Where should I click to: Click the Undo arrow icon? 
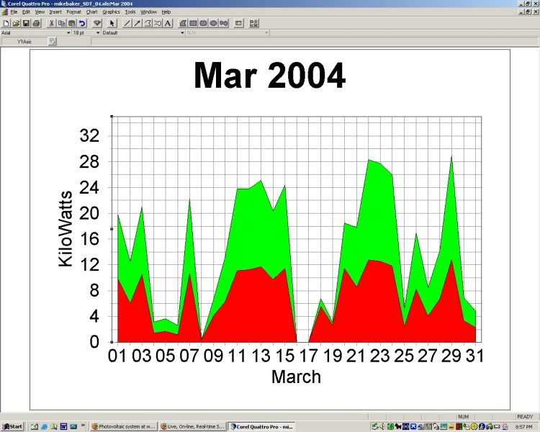[x=82, y=23]
